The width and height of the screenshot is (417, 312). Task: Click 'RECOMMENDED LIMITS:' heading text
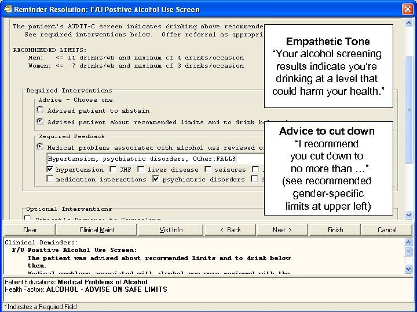[50, 50]
